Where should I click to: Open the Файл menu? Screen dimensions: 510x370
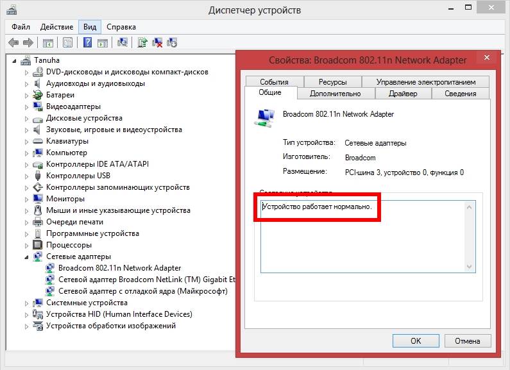tap(21, 27)
